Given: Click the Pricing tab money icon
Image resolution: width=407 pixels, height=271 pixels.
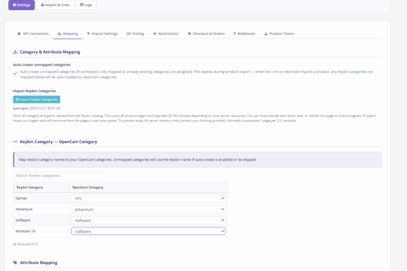Looking at the screenshot, I should pos(129,33).
